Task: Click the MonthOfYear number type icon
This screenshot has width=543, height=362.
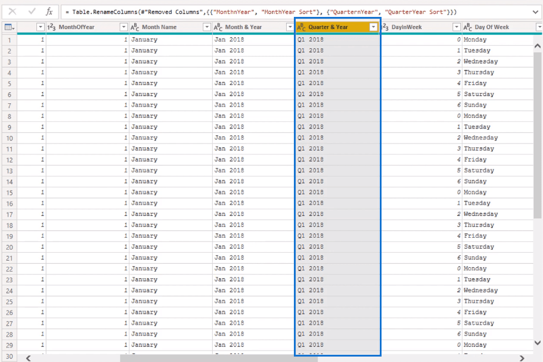Action: (x=51, y=27)
